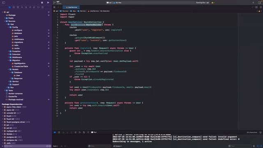Click Service in the jump bar

81,11
